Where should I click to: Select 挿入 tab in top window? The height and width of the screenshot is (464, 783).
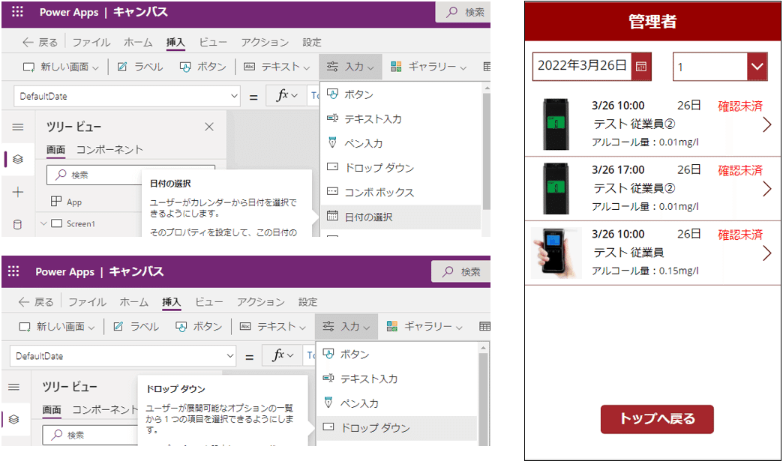(x=175, y=43)
